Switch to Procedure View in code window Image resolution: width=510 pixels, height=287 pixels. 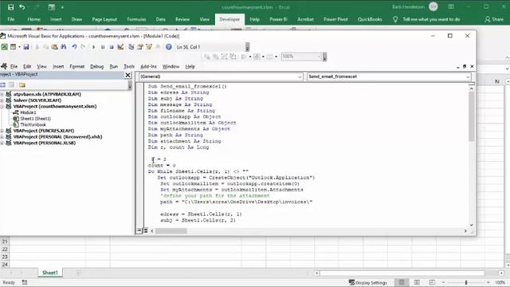point(139,230)
